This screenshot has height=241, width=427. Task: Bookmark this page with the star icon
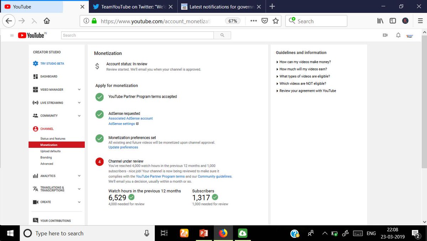(x=275, y=21)
